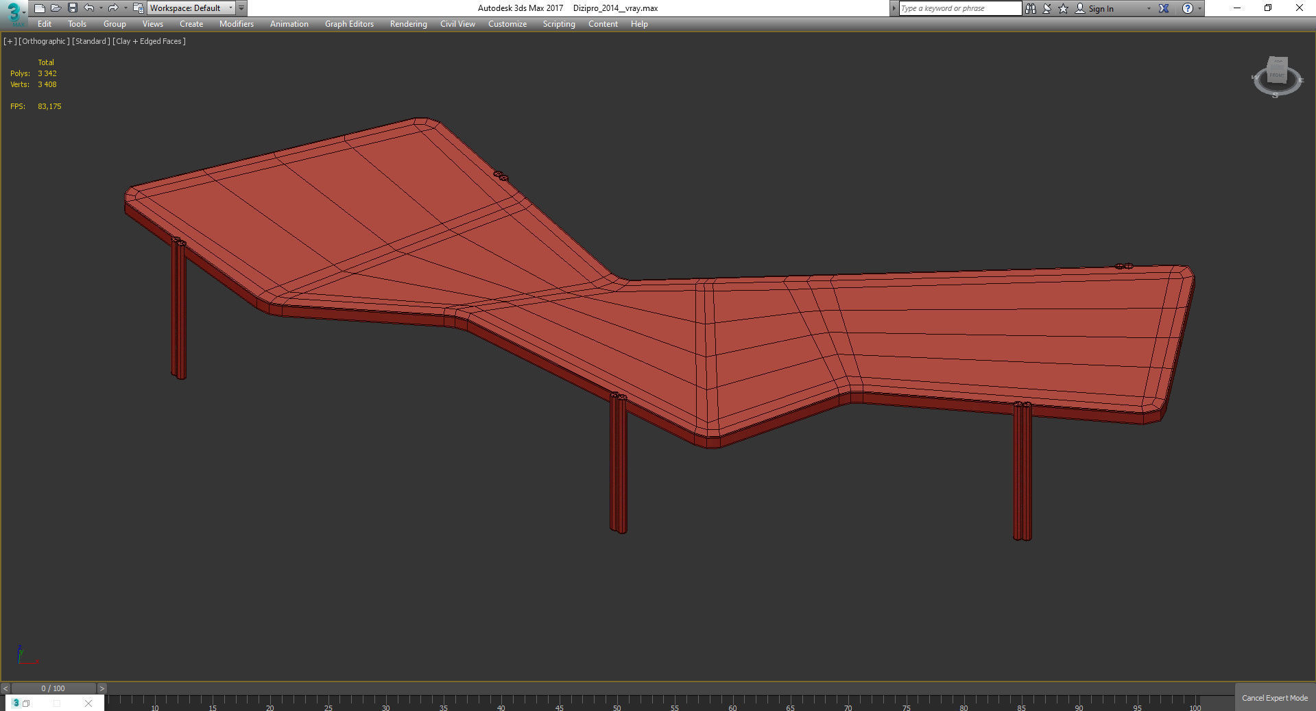Expand the redo history dropdown arrow
1316x711 pixels.
point(125,8)
